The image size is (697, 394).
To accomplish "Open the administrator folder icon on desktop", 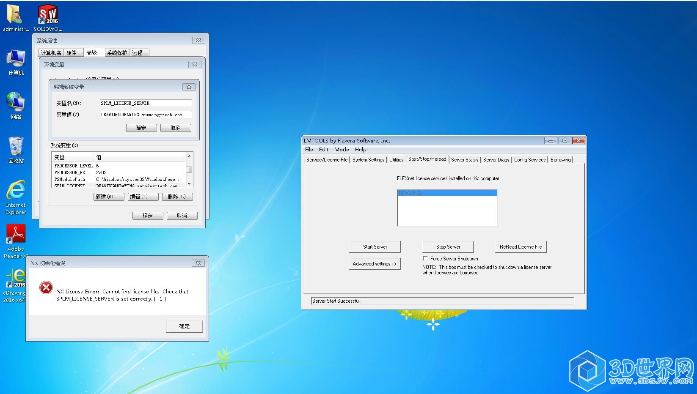I will [x=16, y=18].
